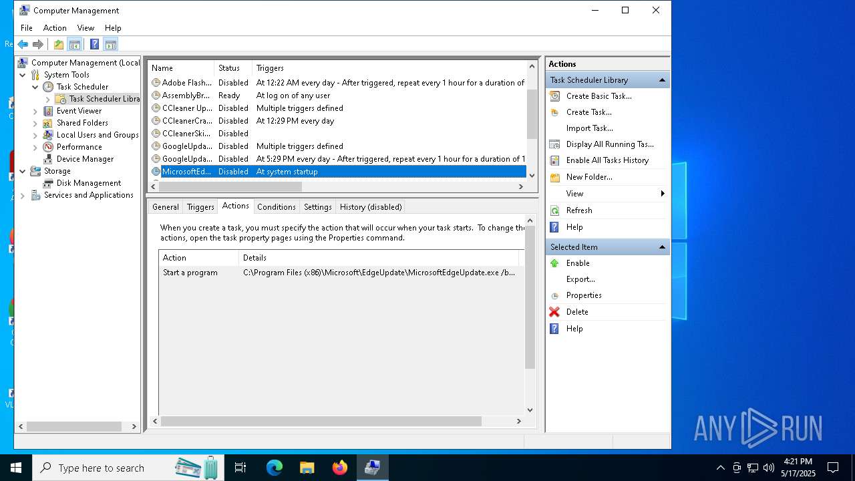
Task: Click Enable All Tasks History action
Action: pos(607,160)
